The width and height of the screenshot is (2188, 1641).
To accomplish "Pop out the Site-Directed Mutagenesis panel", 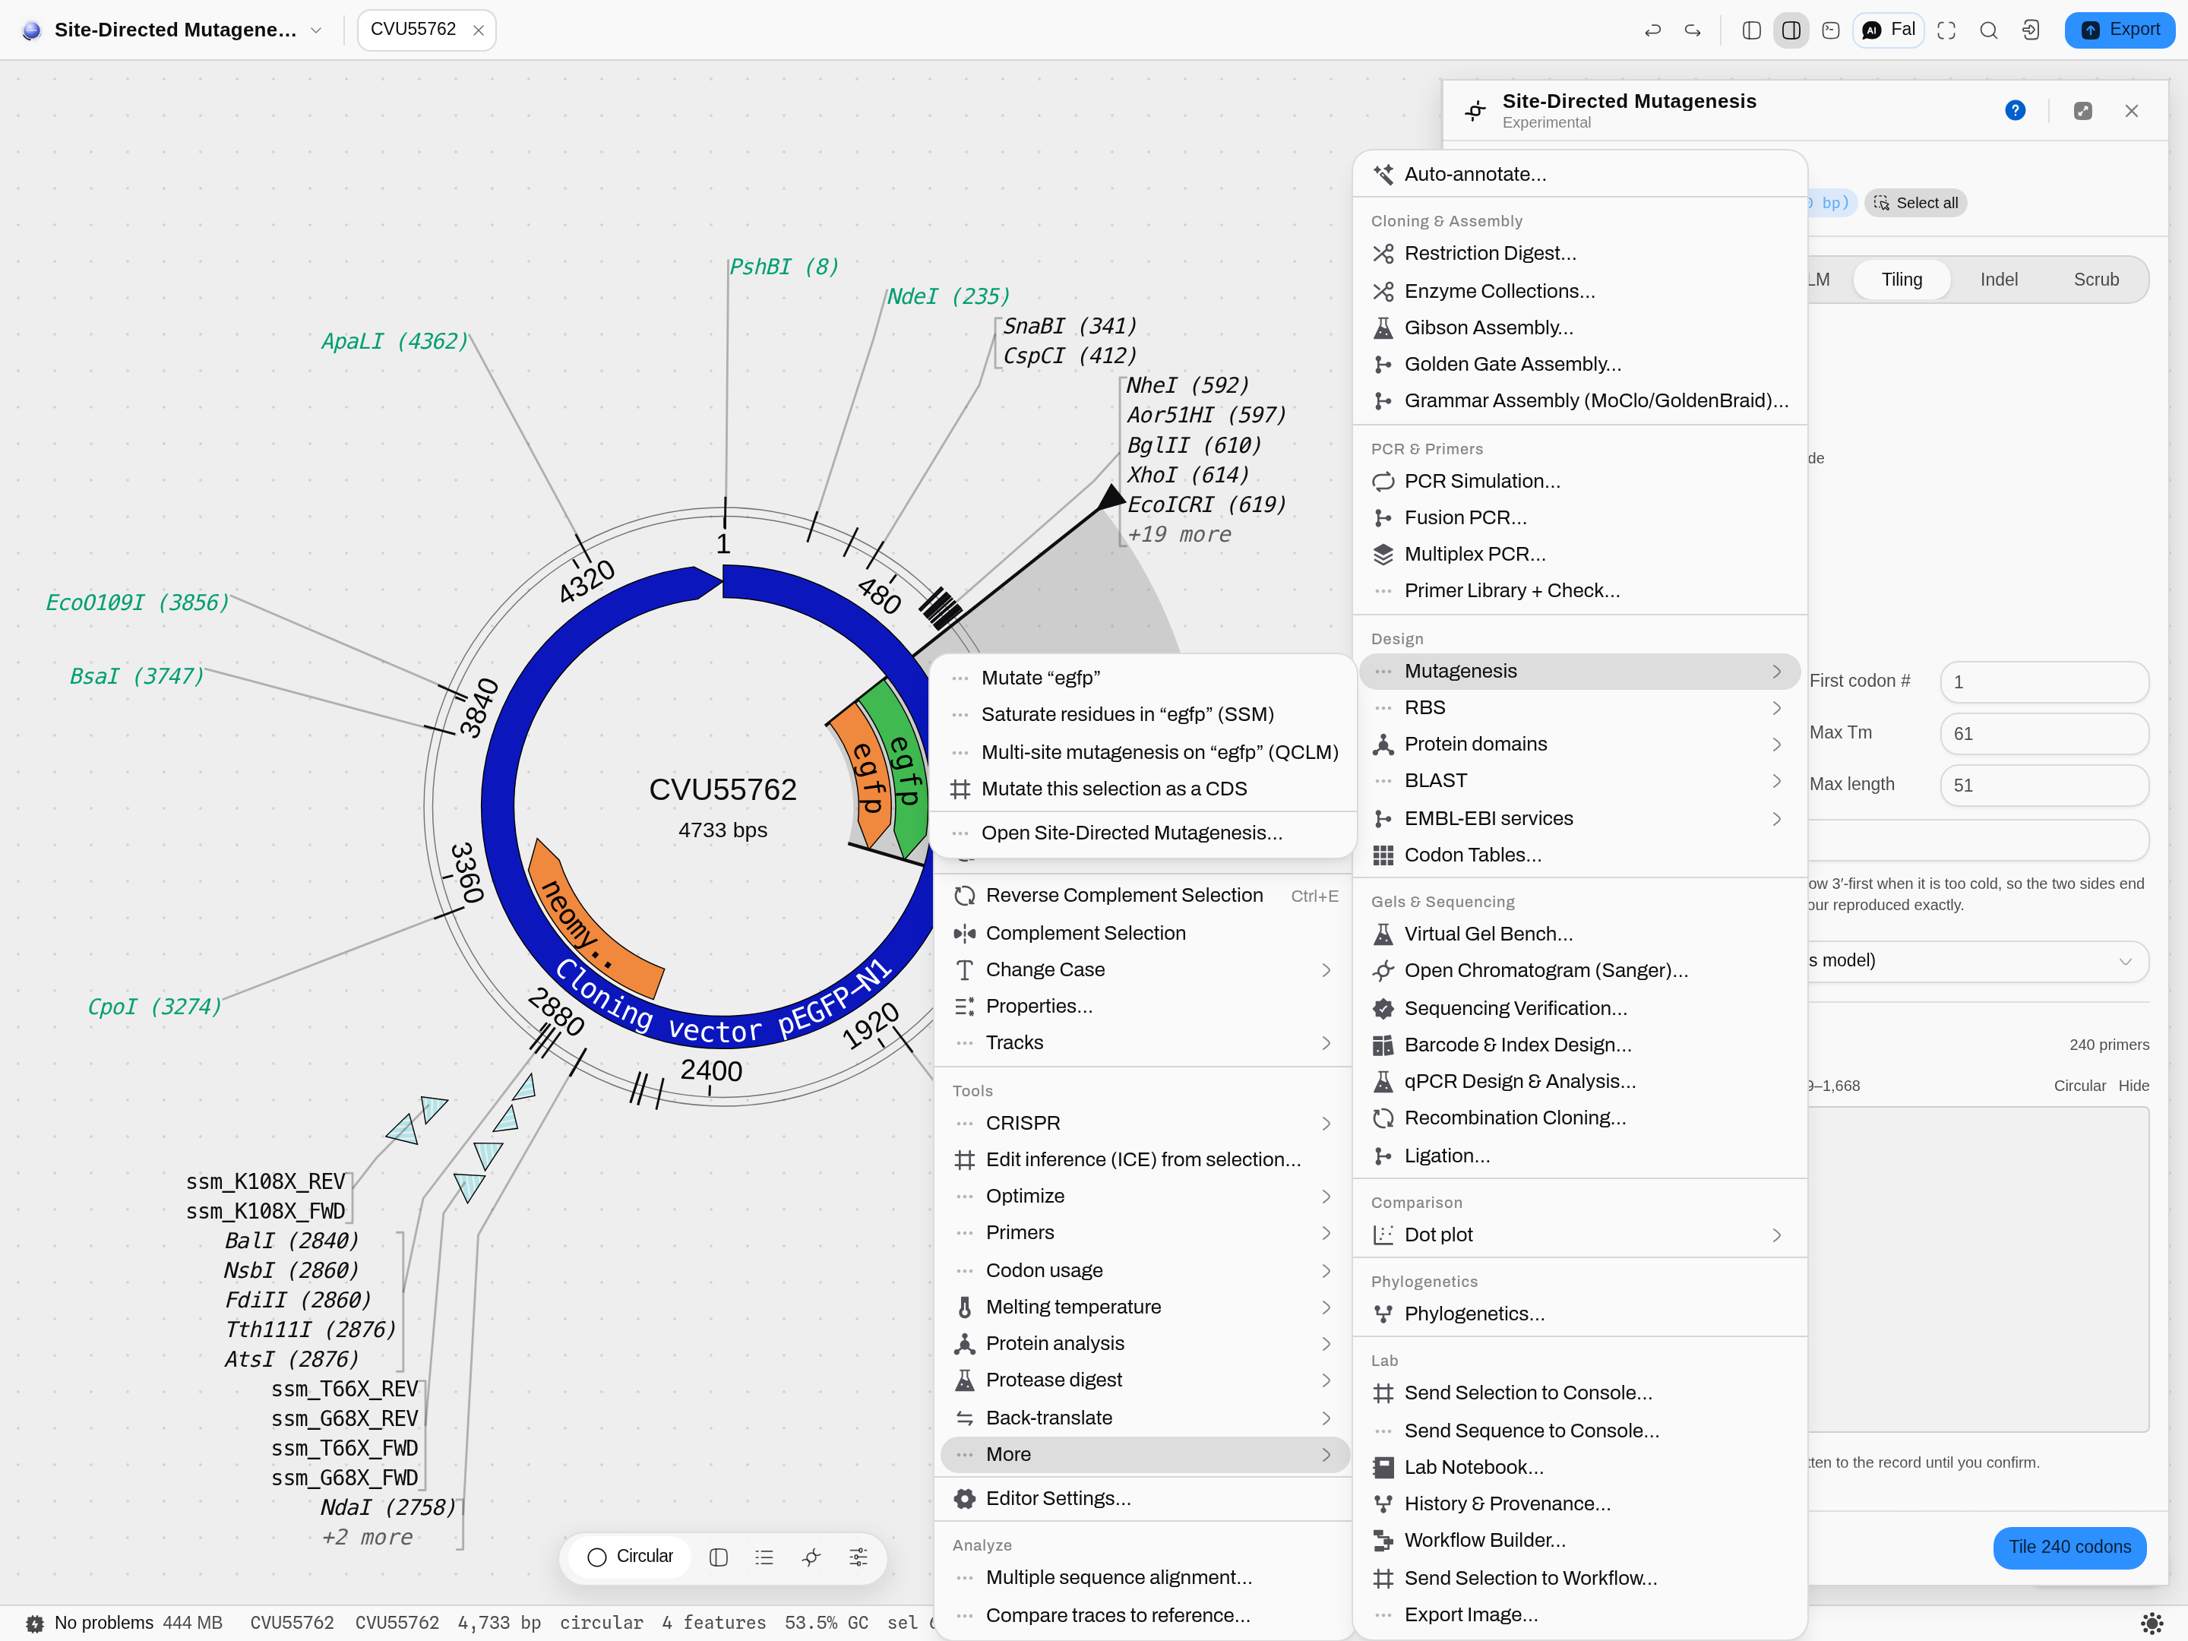I will (2082, 111).
